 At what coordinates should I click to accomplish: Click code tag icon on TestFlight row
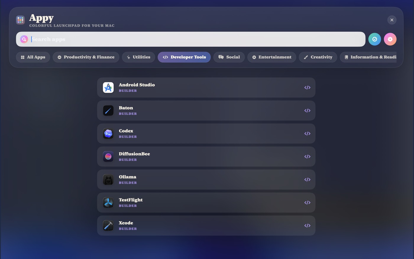pos(307,203)
